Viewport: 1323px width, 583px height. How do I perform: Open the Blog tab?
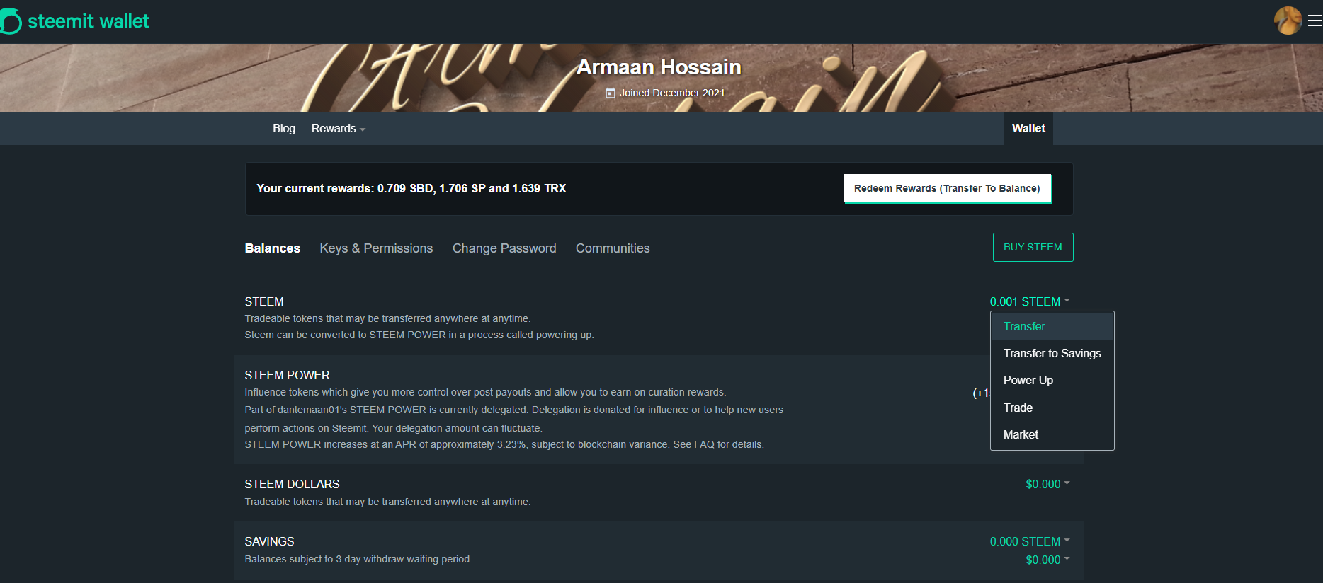coord(284,129)
